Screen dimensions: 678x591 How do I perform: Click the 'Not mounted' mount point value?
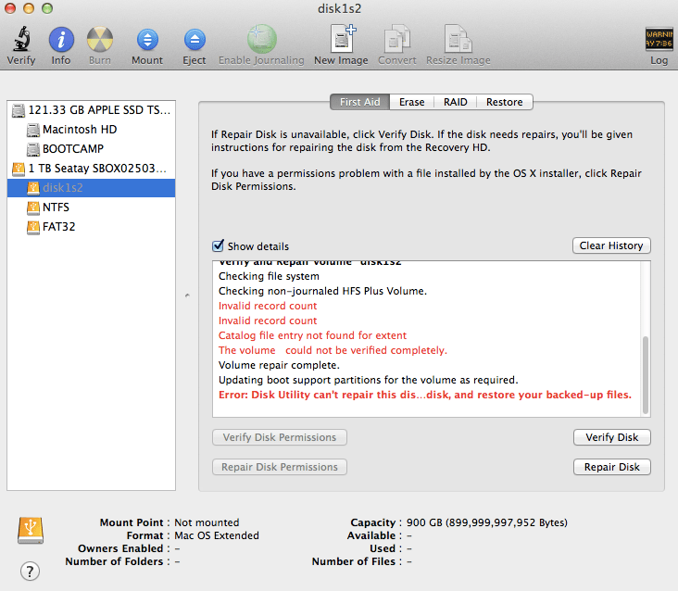(x=207, y=522)
